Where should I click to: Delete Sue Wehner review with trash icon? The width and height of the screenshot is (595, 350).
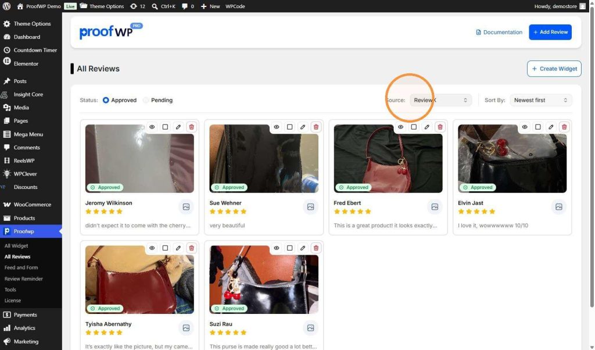point(316,127)
